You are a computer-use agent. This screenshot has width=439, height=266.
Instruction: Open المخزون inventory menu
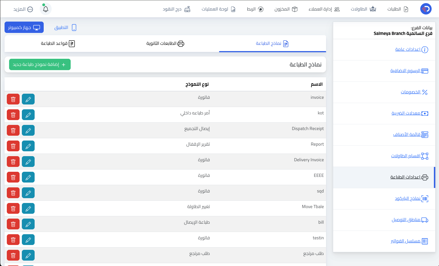click(286, 9)
